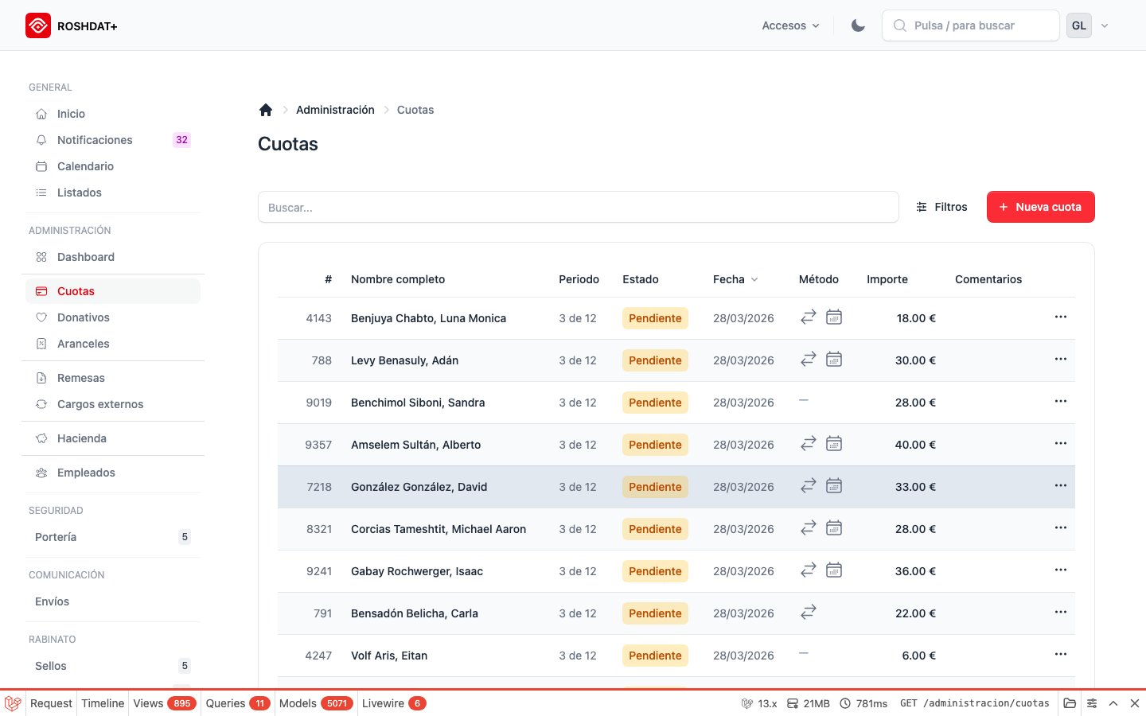Open the Administración breadcrumb link
Screen dimensions: 1146x716
coord(335,110)
